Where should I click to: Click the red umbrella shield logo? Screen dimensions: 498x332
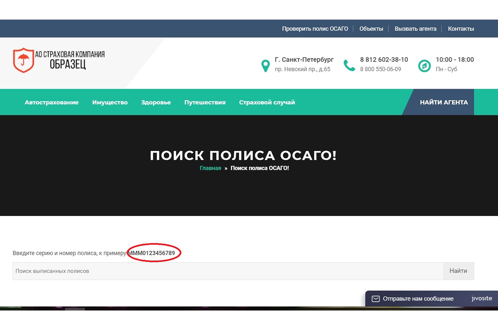pos(24,60)
